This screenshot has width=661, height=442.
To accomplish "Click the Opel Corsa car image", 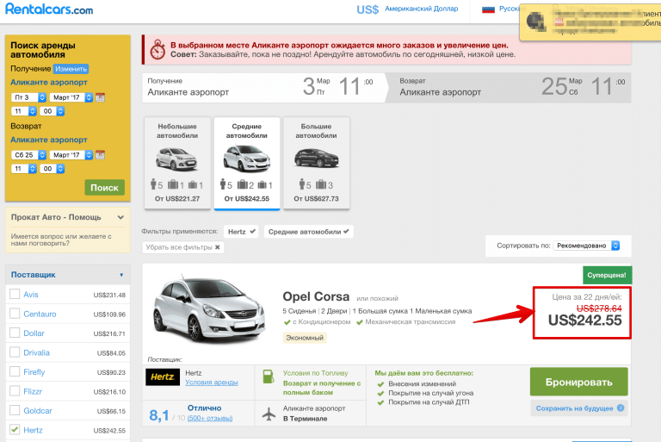I will (209, 308).
